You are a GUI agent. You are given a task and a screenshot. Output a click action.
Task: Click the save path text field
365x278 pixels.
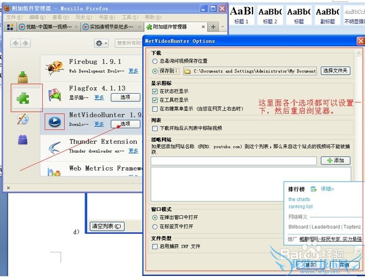pyautogui.click(x=250, y=71)
